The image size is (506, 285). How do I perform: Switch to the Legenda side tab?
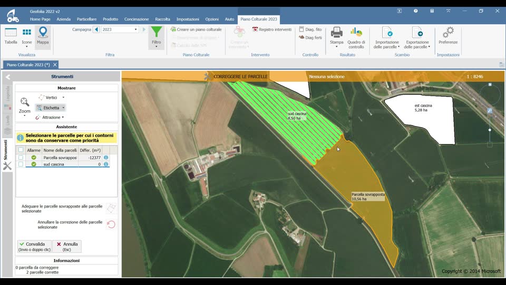(7, 98)
